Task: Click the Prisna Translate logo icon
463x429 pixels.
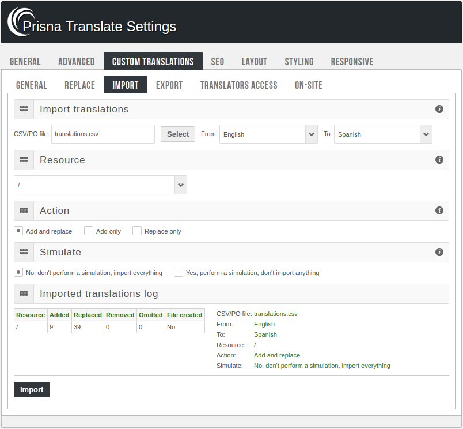Action: point(18,22)
